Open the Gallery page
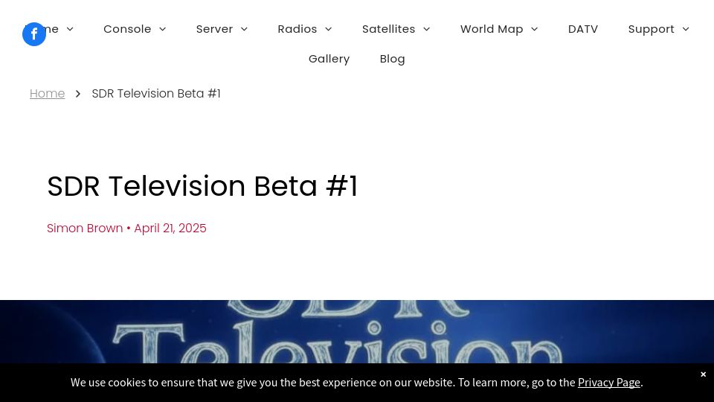 coord(329,59)
